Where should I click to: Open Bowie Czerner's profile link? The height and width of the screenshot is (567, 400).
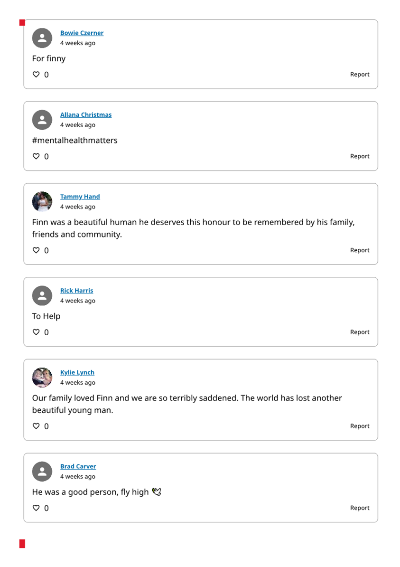pyautogui.click(x=82, y=33)
